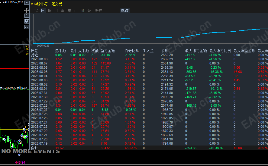
Task: Open the 周 weekly tab
Action: pos(49,11)
